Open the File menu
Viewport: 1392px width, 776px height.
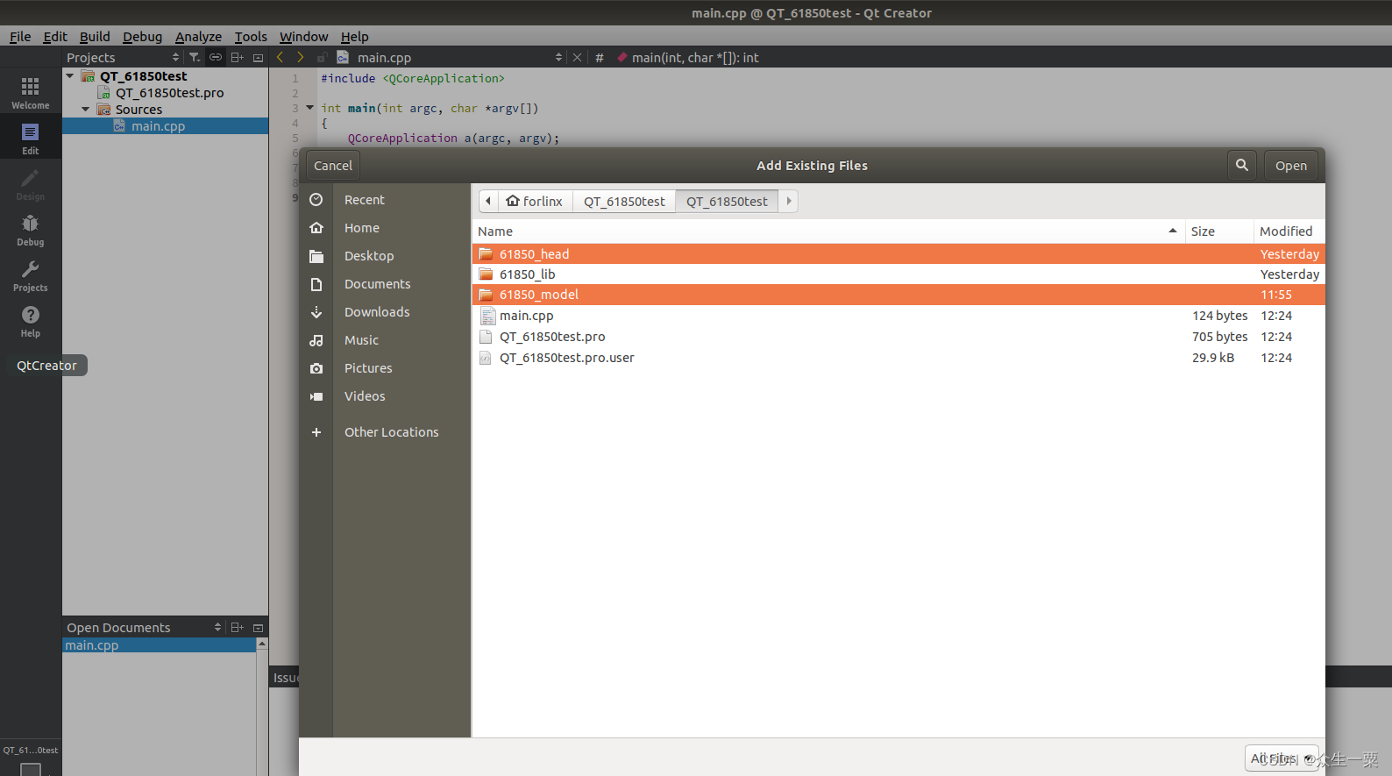(20, 36)
